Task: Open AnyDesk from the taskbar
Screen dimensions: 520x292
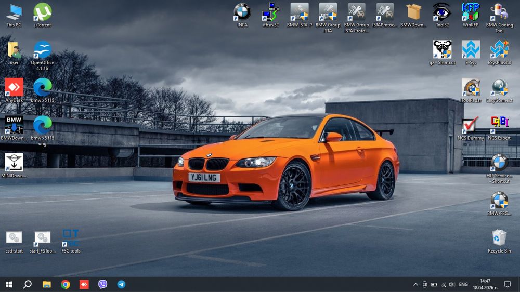Action: (x=84, y=284)
